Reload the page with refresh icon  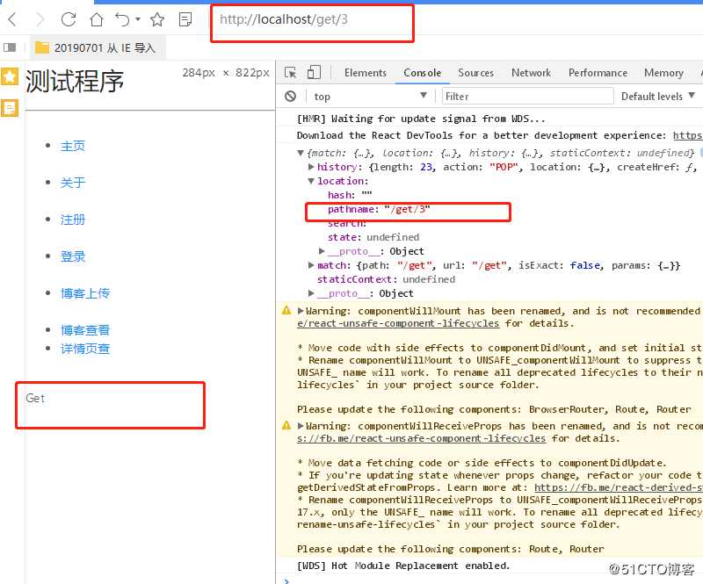click(69, 19)
